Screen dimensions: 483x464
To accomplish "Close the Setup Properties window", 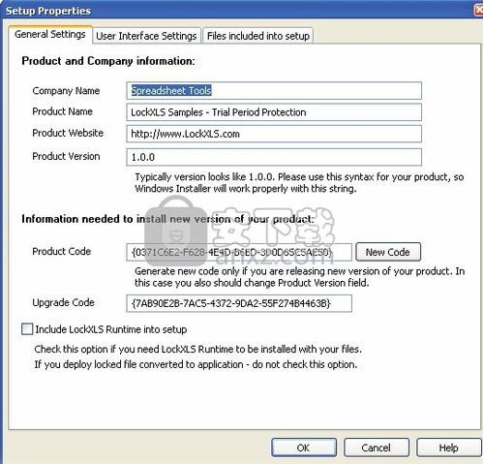I will point(479,10).
